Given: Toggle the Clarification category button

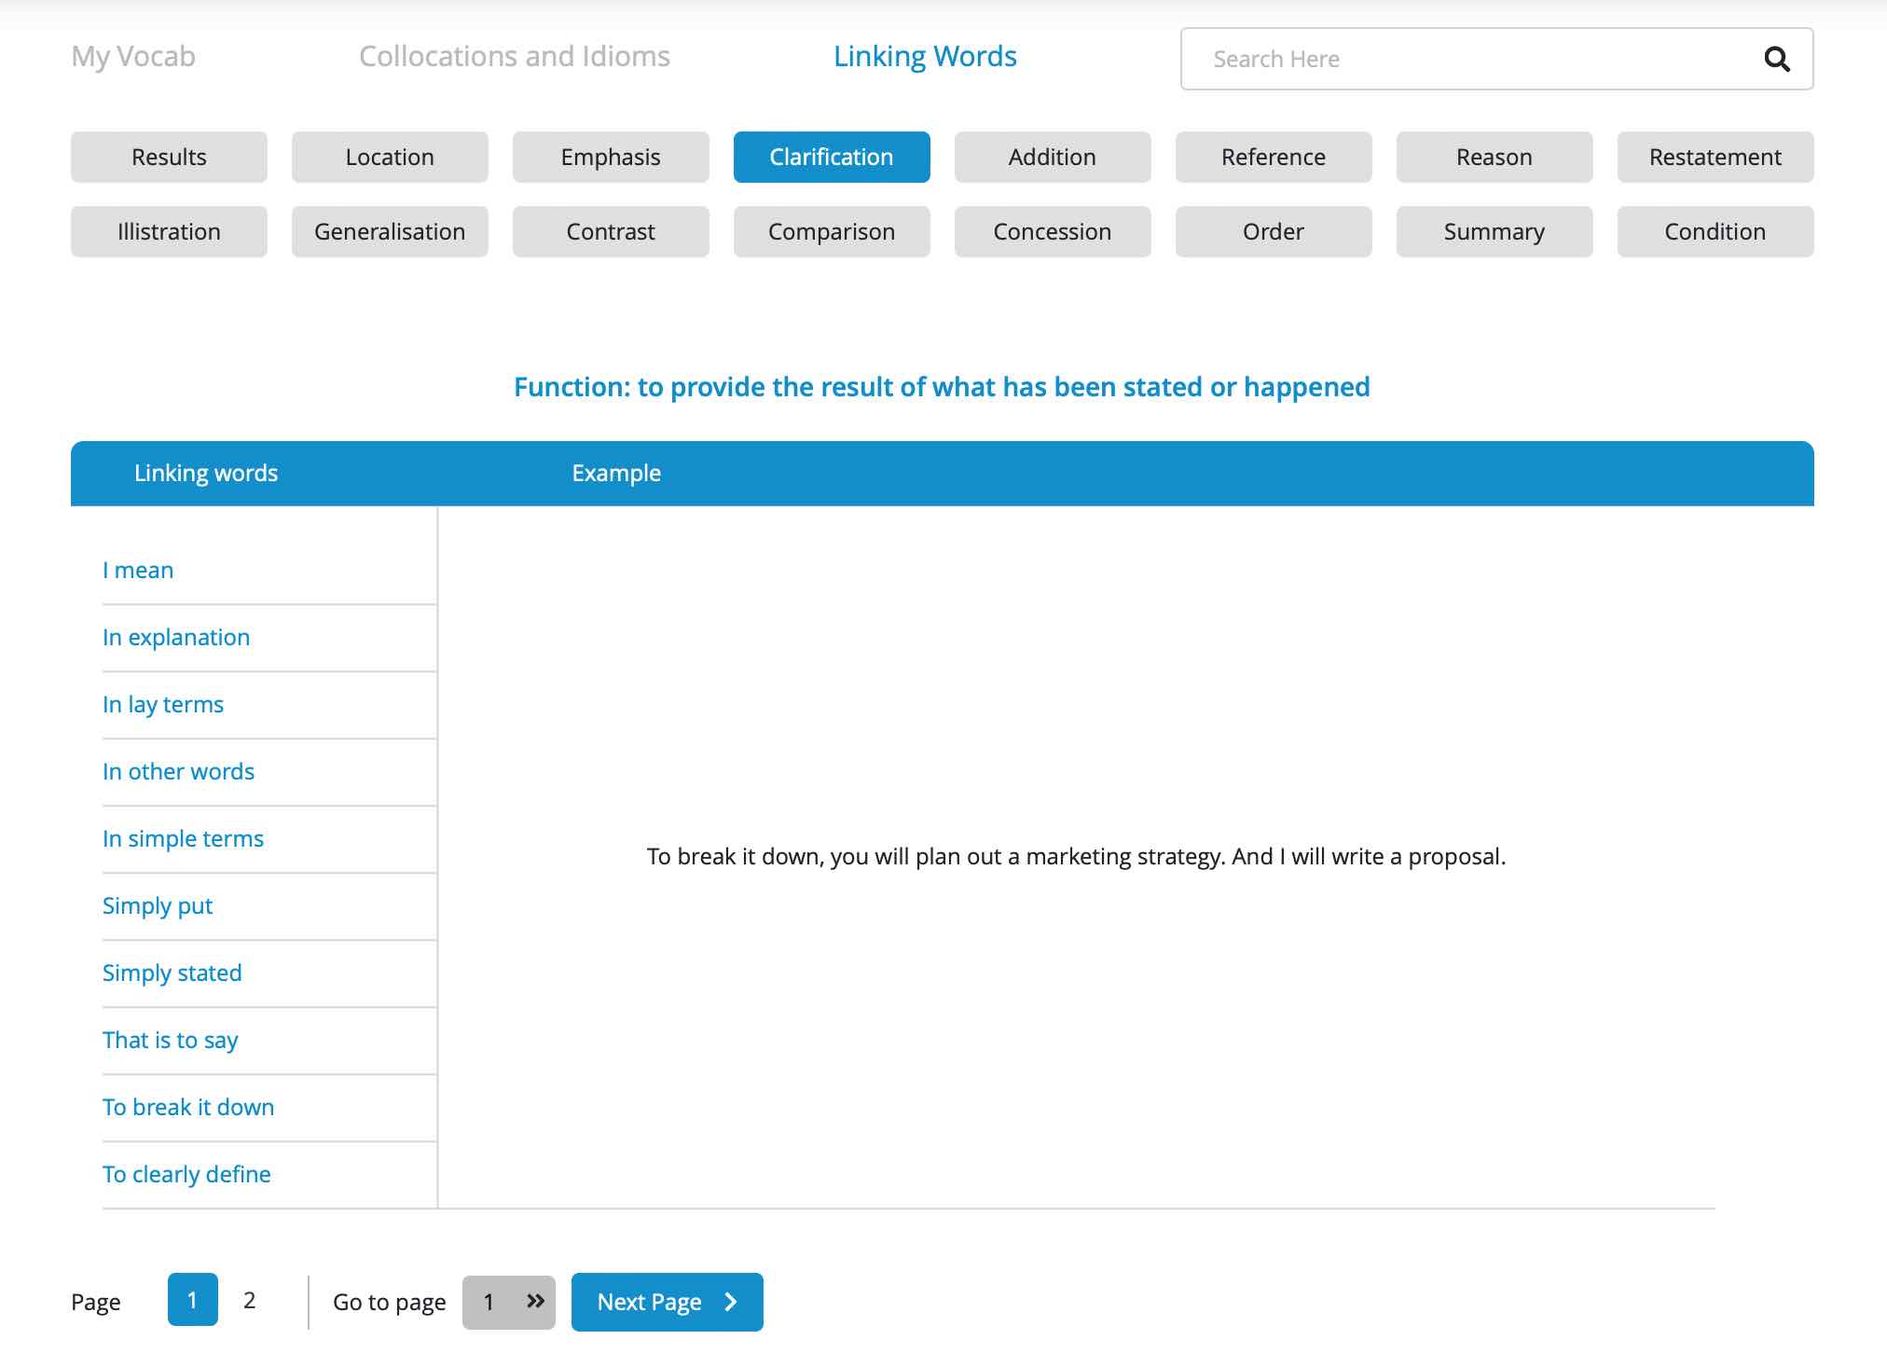Looking at the screenshot, I should [x=831, y=157].
